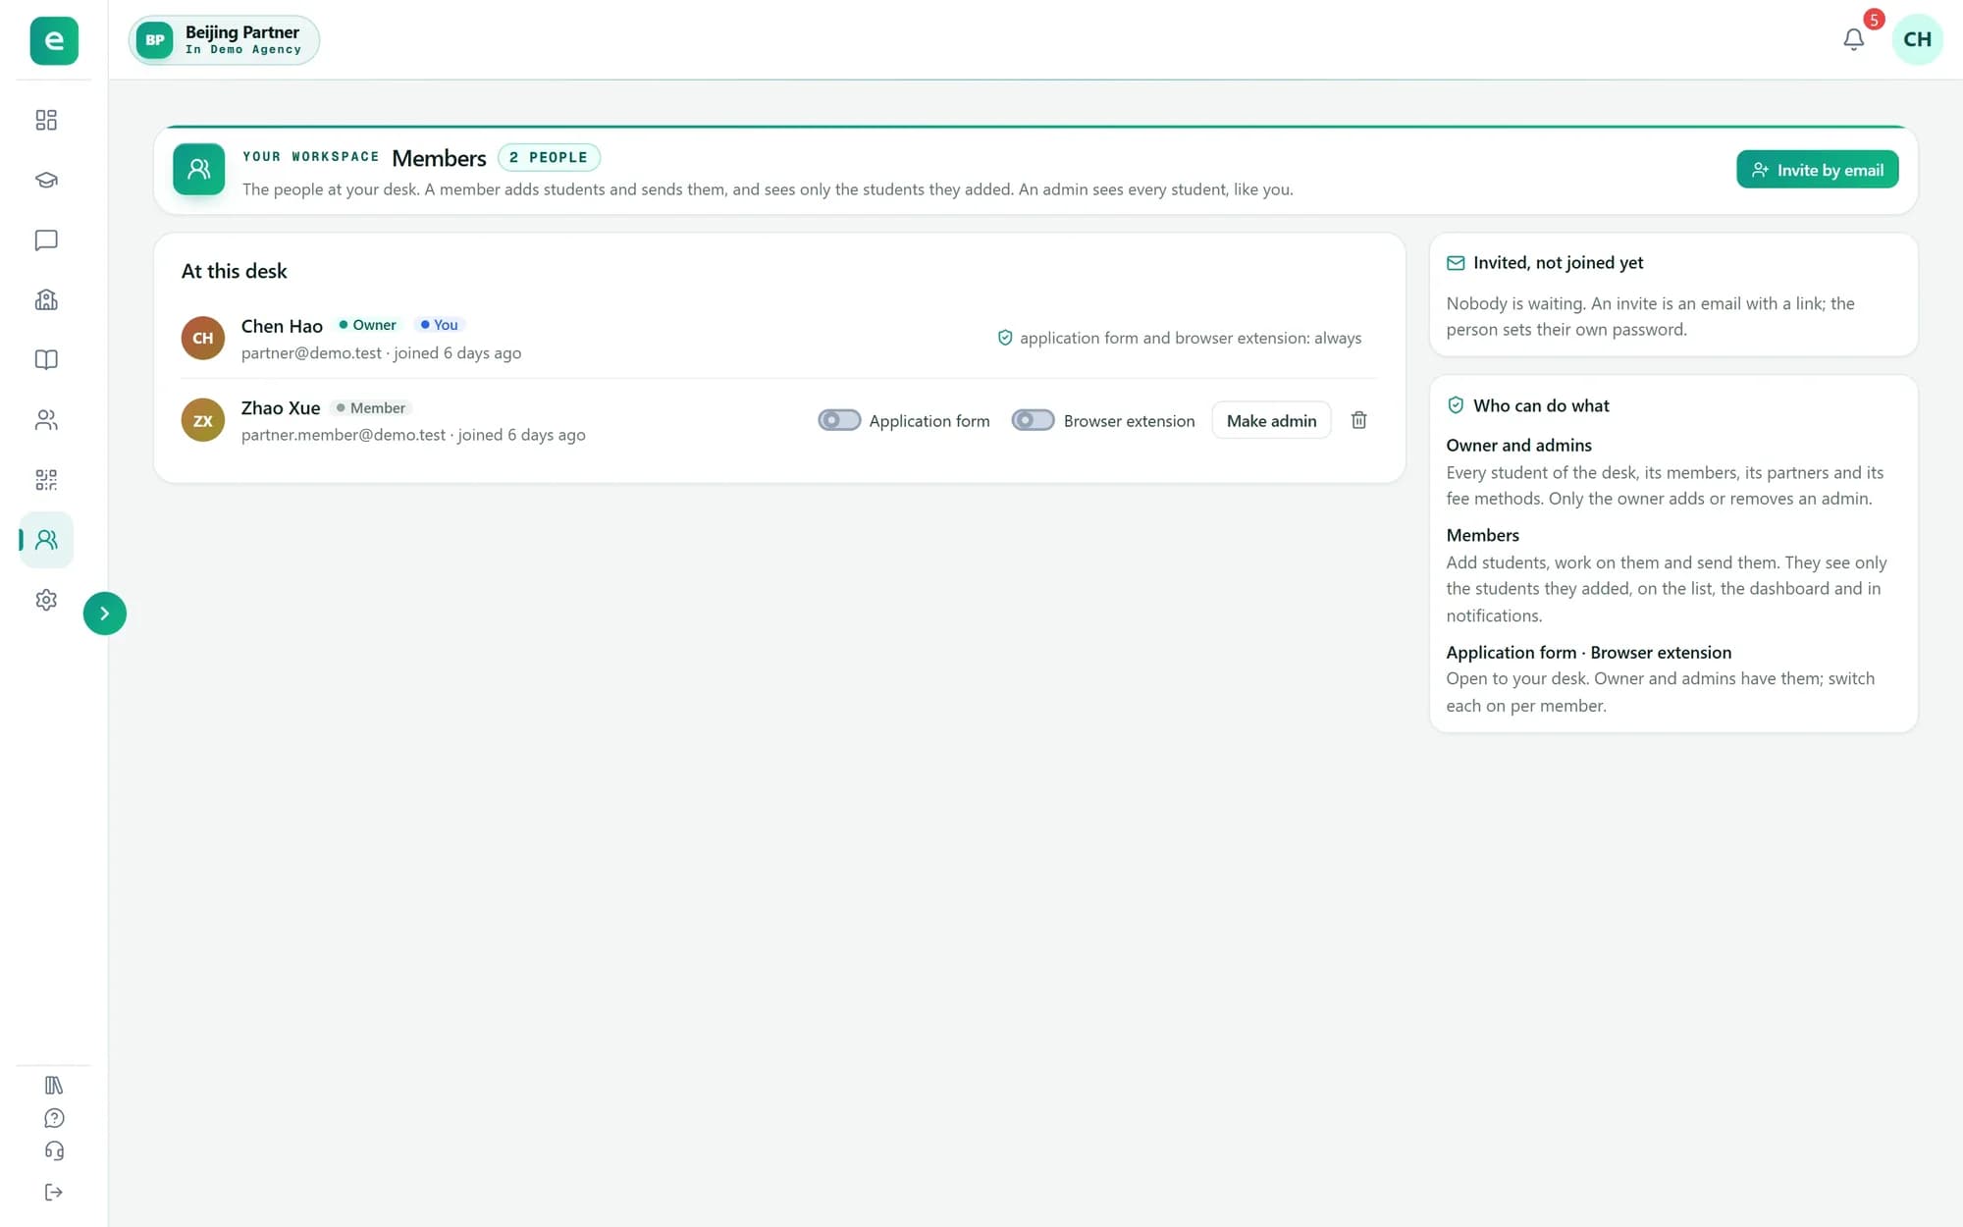Click Zhao Xue's ZX avatar
Viewport: 1963px width, 1227px height.
coord(203,420)
